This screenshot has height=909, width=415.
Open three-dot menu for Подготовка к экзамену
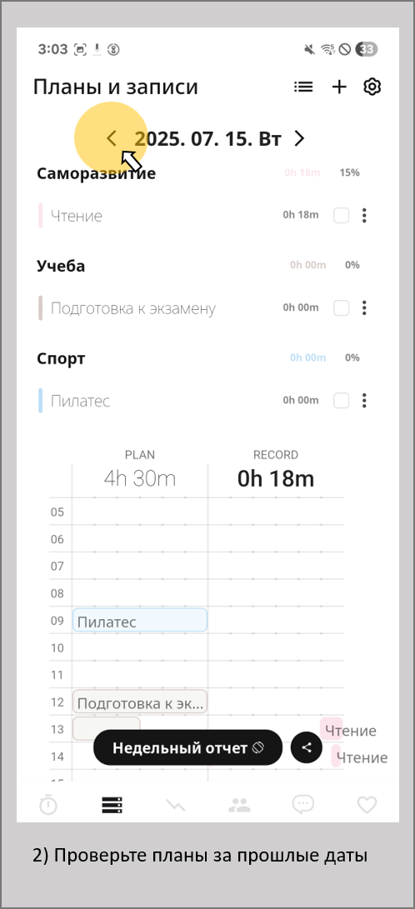(364, 307)
